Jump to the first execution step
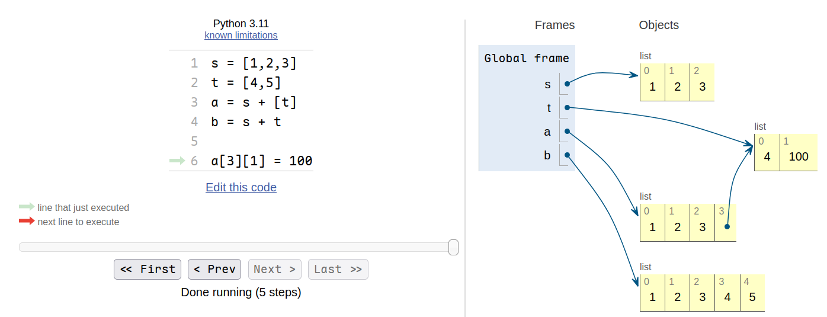 (x=148, y=269)
